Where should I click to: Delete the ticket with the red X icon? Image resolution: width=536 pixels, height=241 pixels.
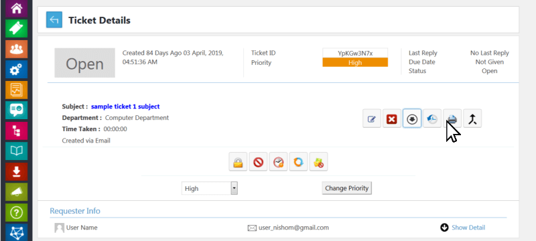(x=392, y=118)
